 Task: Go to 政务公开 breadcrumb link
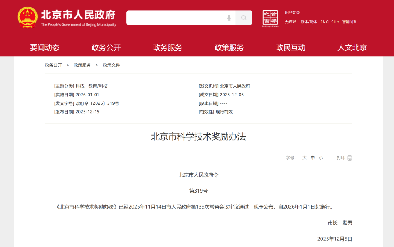pos(53,65)
